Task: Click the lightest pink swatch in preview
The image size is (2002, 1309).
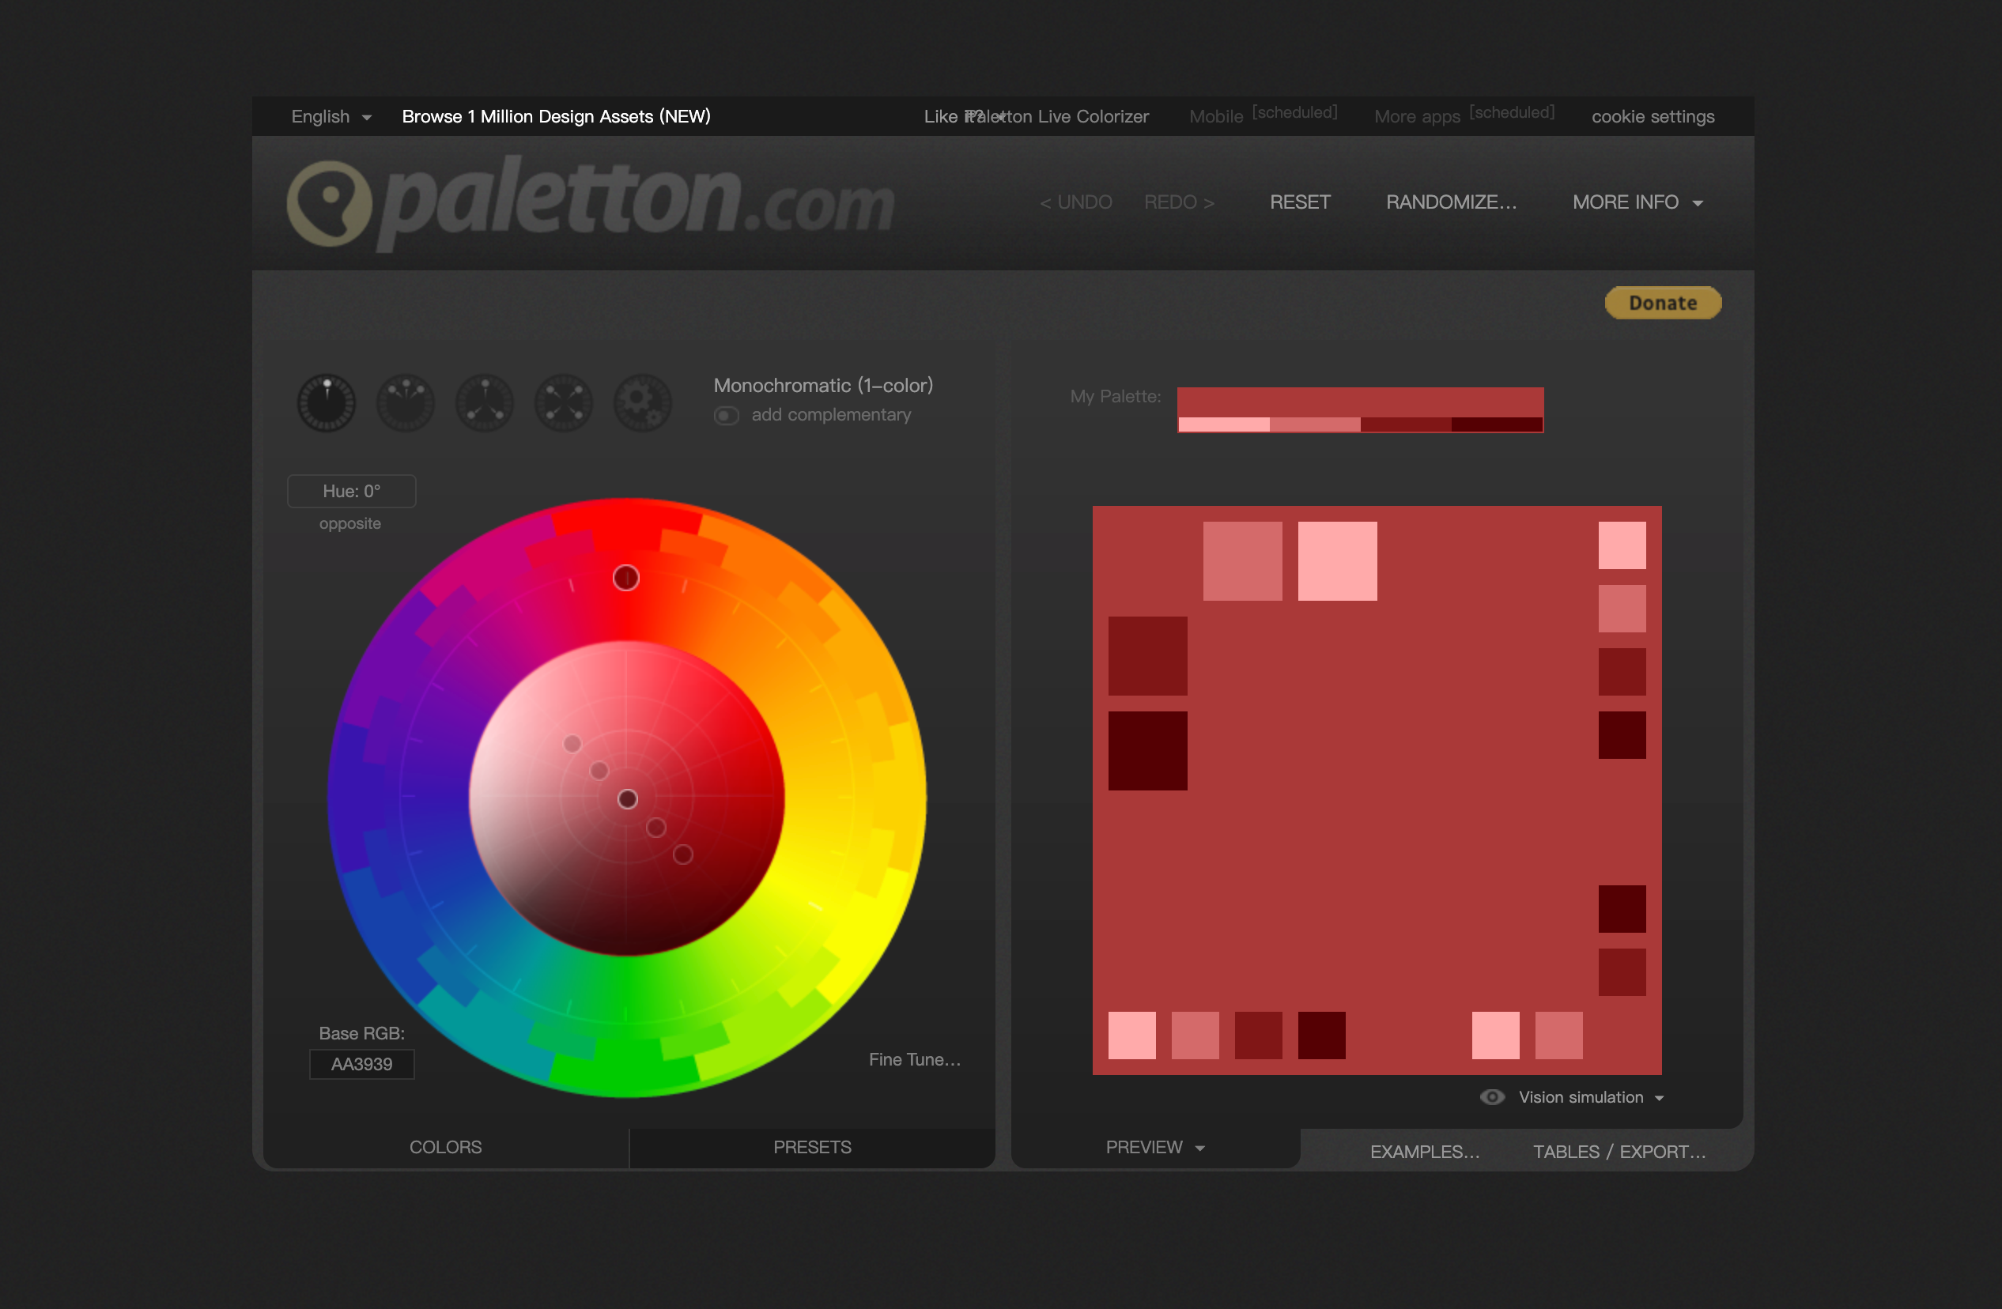Action: tap(1336, 560)
